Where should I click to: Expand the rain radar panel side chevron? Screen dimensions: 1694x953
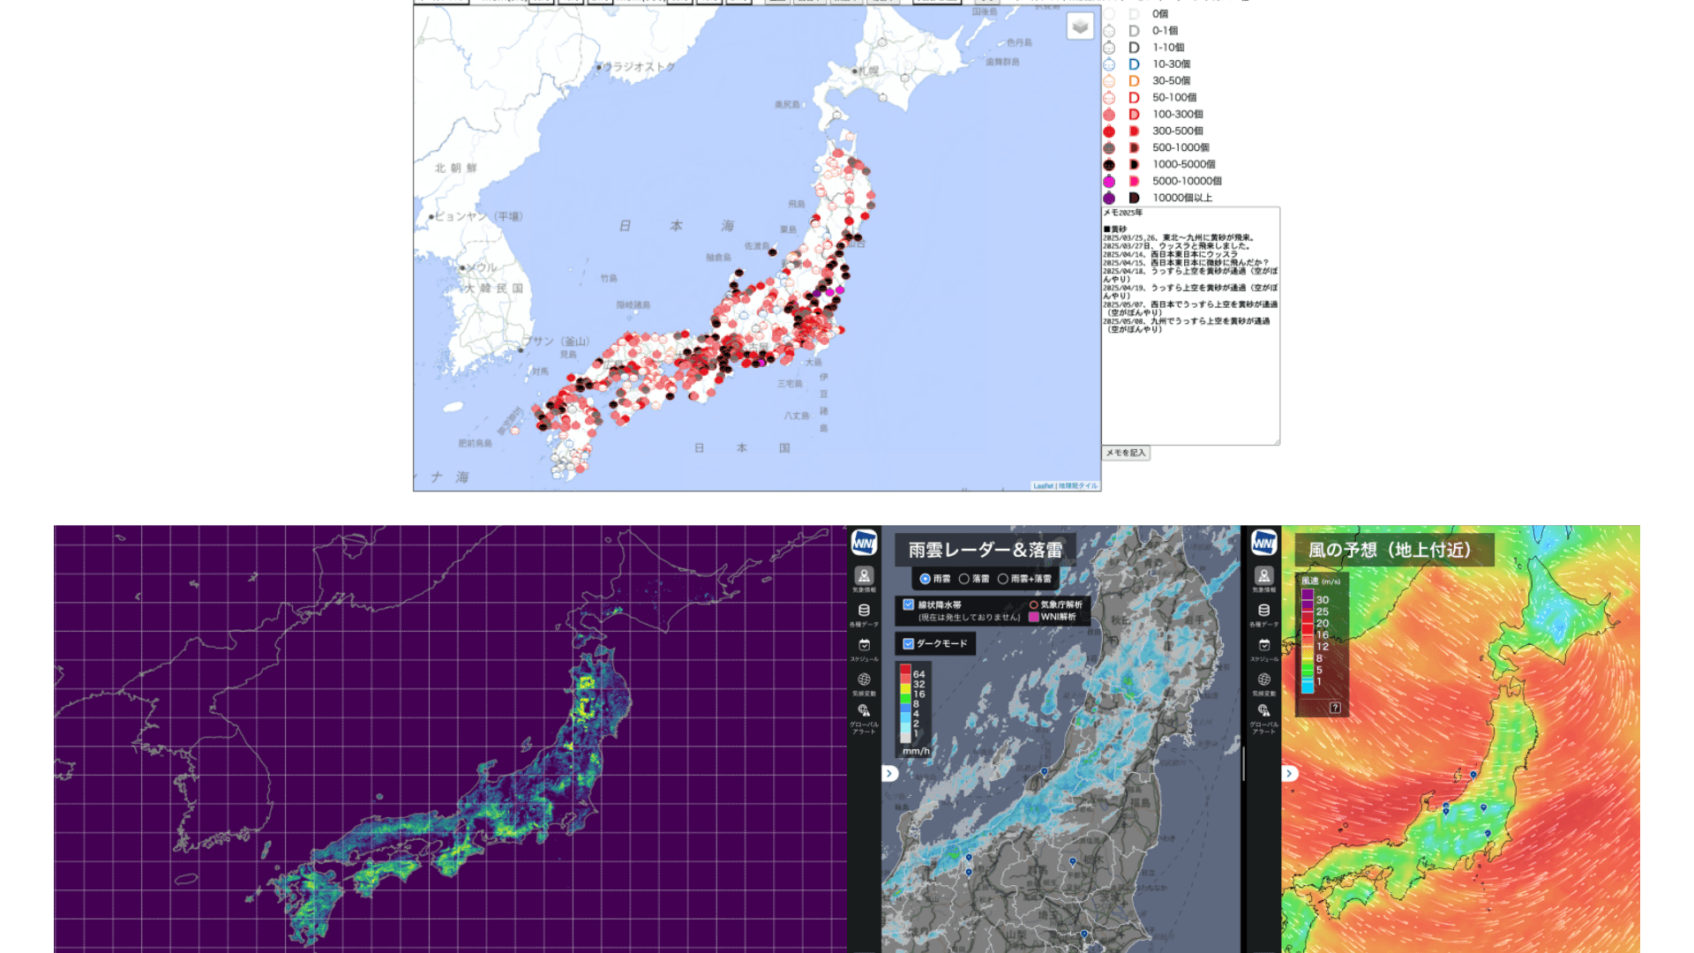click(890, 773)
